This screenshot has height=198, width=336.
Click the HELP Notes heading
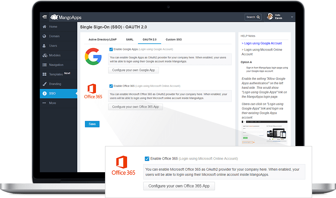pyautogui.click(x=248, y=36)
